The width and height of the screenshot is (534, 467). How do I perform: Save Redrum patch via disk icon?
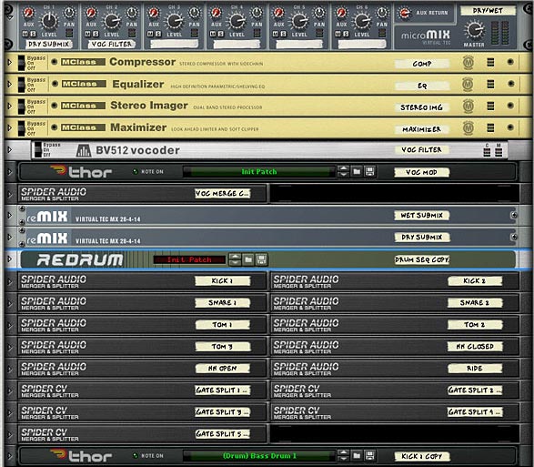262,259
